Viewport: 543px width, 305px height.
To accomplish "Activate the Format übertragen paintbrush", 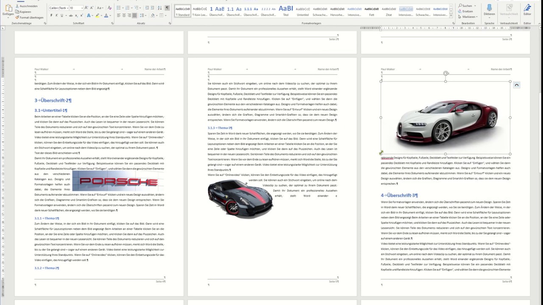I will tap(17, 17).
